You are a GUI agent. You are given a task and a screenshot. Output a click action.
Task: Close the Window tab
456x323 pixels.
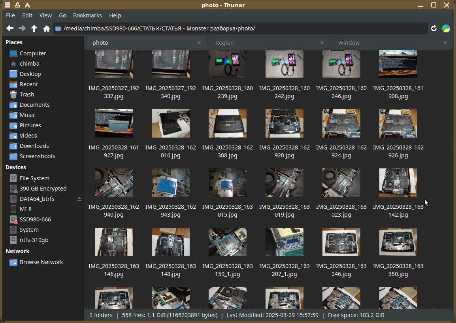445,43
